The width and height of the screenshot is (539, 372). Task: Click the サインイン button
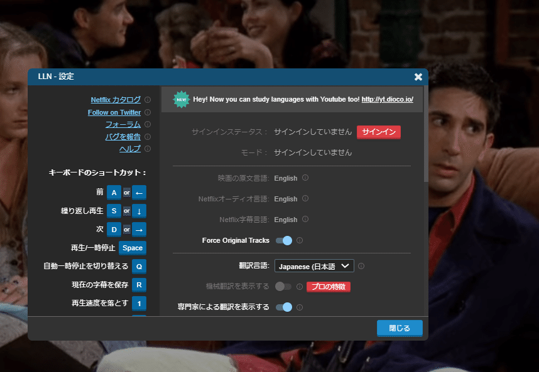click(378, 132)
